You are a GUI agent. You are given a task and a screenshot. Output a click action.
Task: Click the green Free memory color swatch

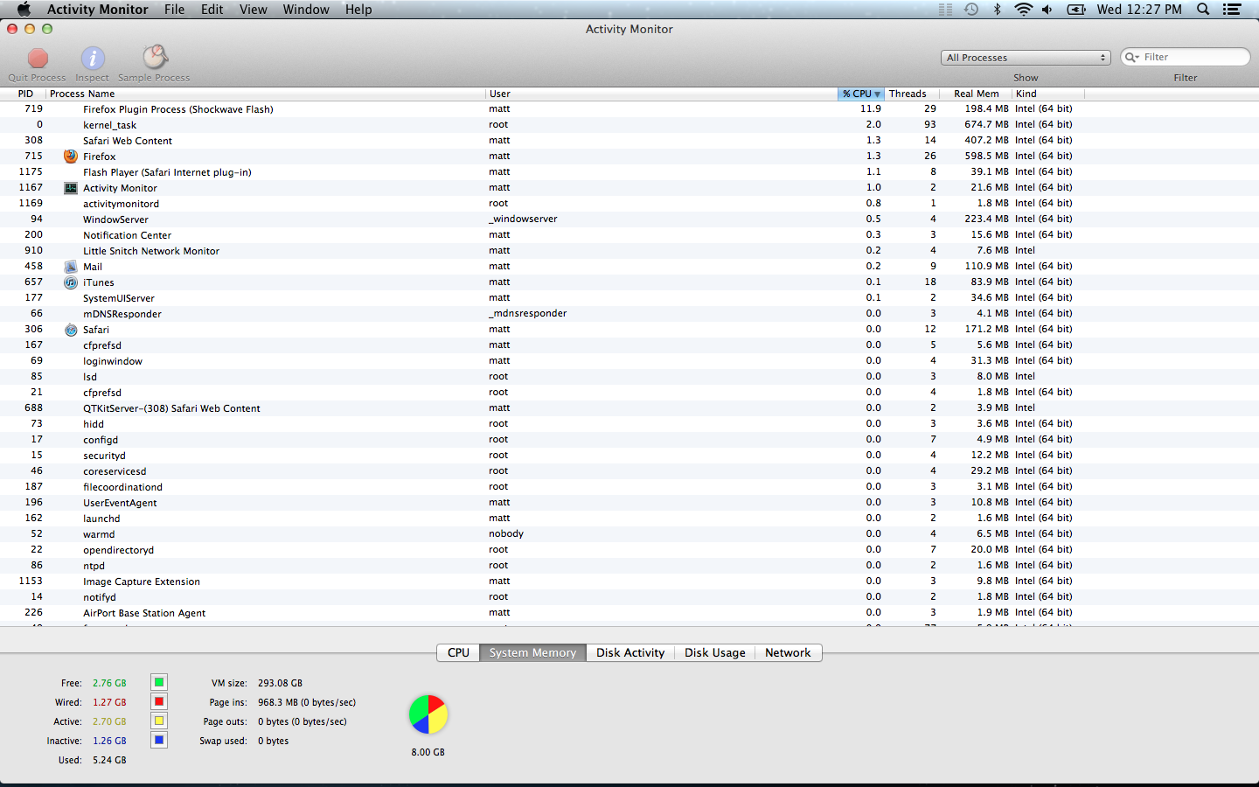[159, 682]
